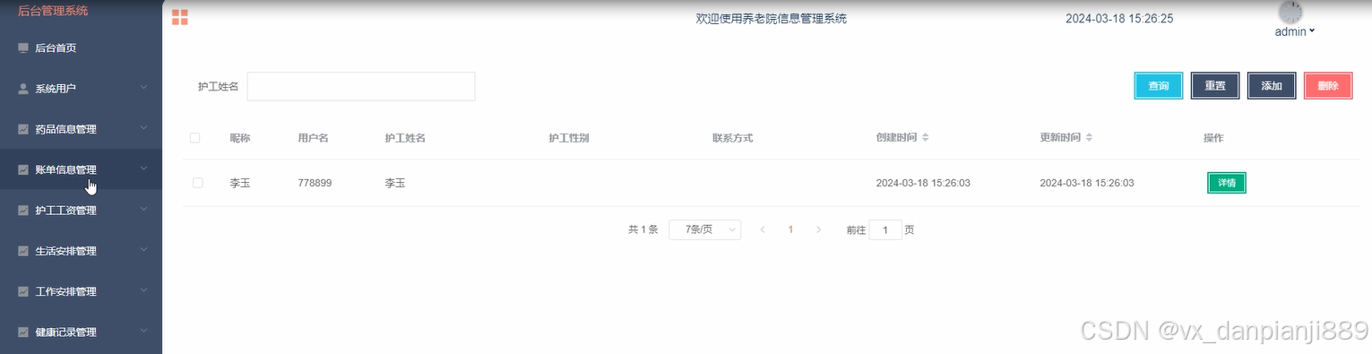Image resolution: width=1372 pixels, height=354 pixels.
Task: Click the header timestamp 2024-03-18 15:26:25
Action: [x=1119, y=19]
